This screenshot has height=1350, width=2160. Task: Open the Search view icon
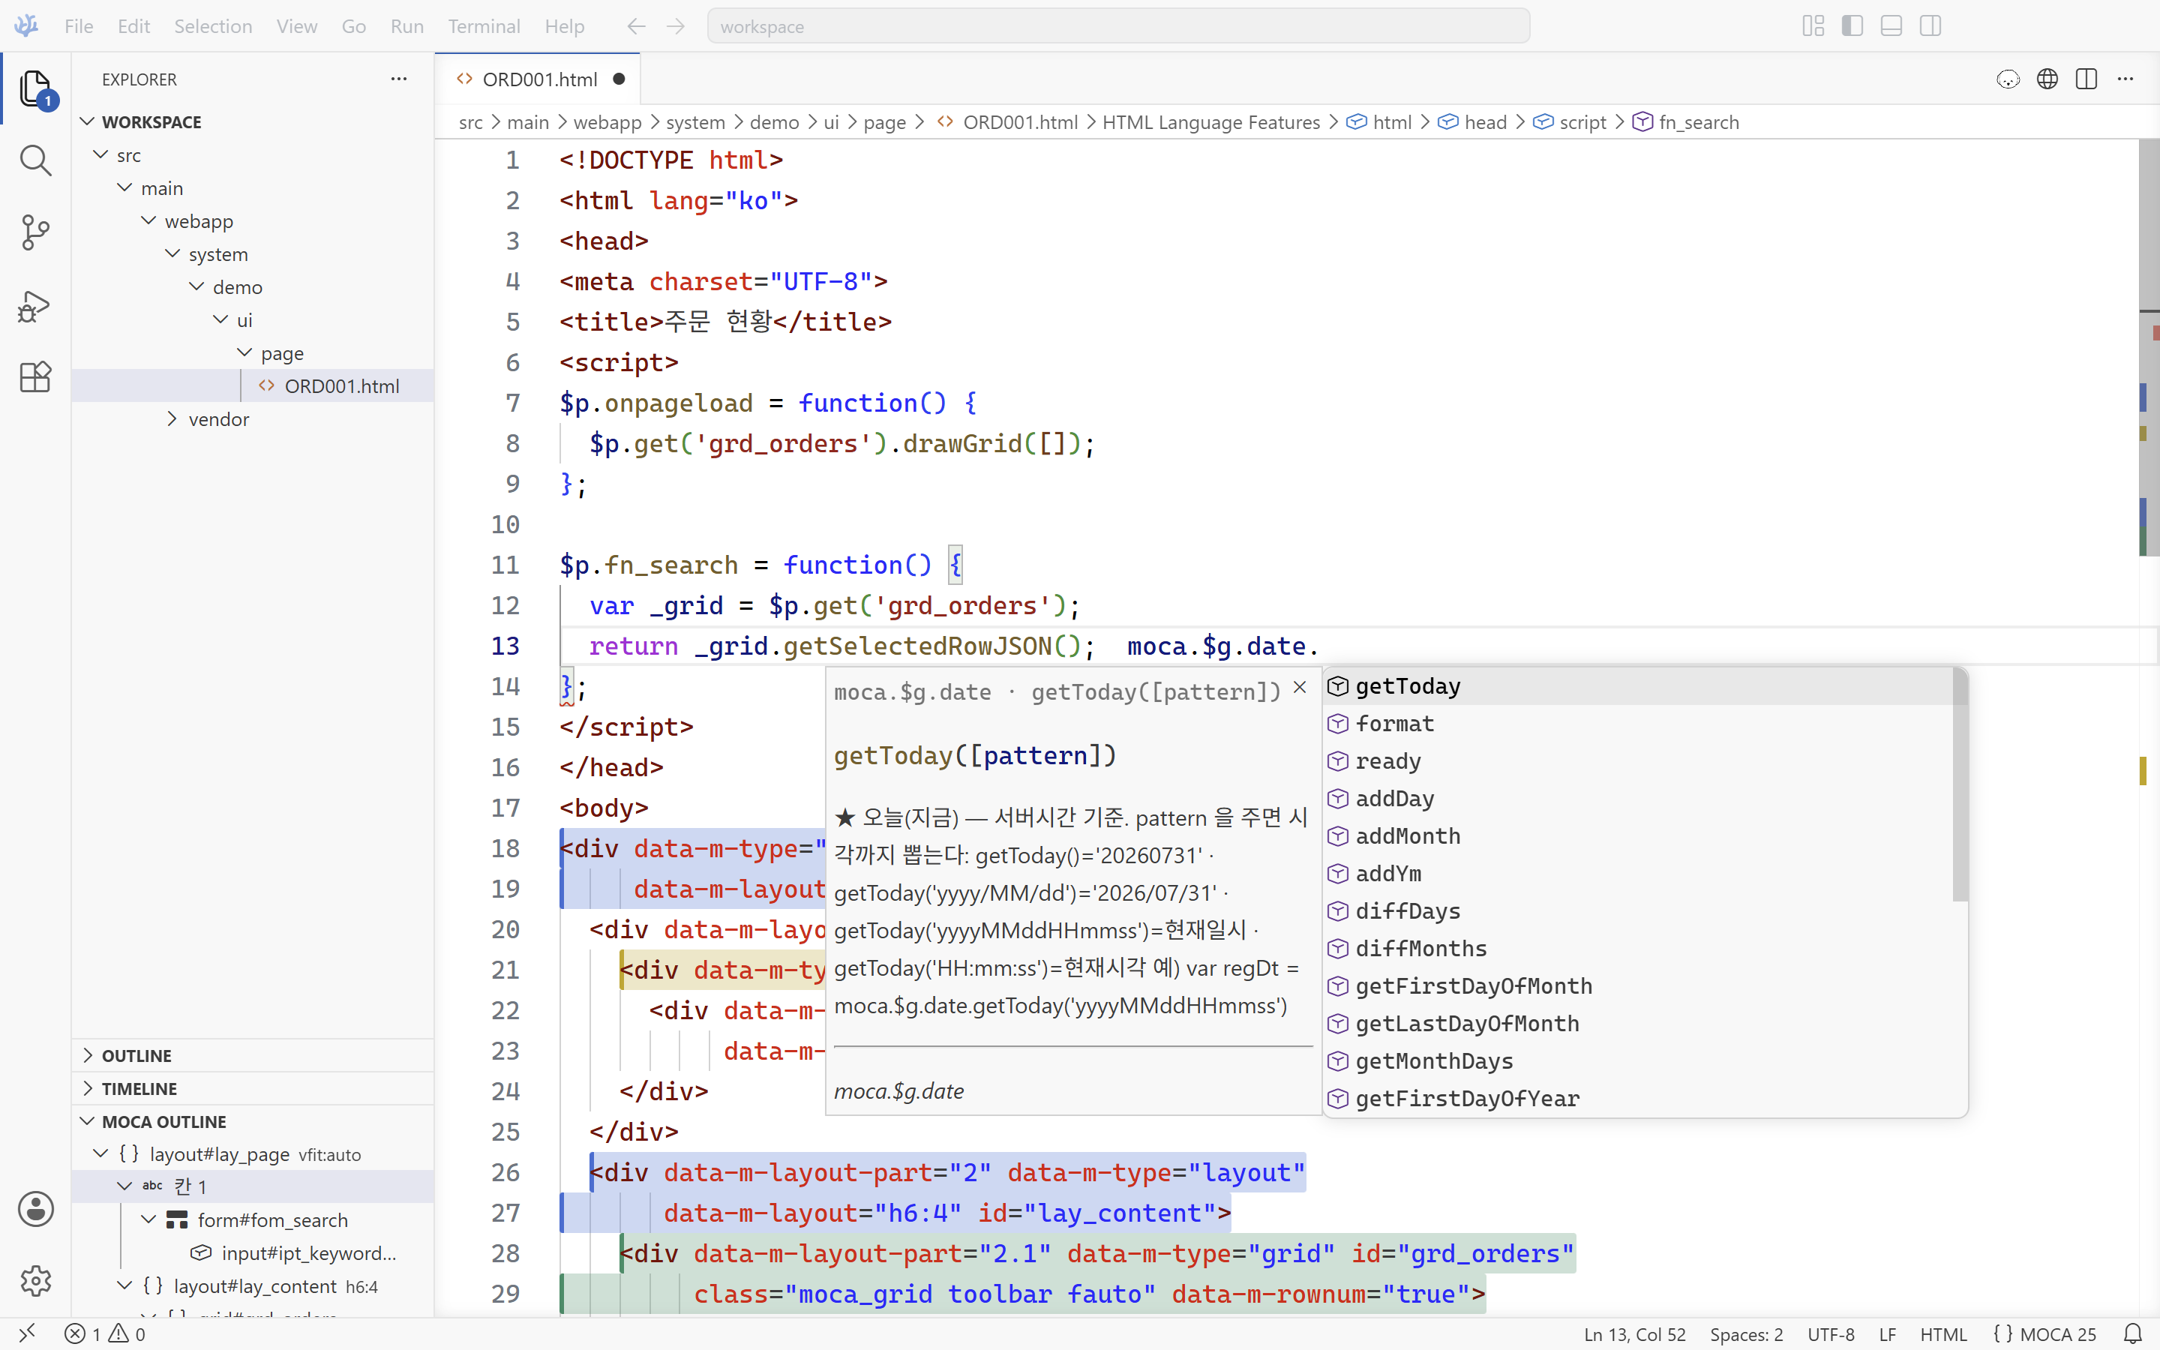36,160
